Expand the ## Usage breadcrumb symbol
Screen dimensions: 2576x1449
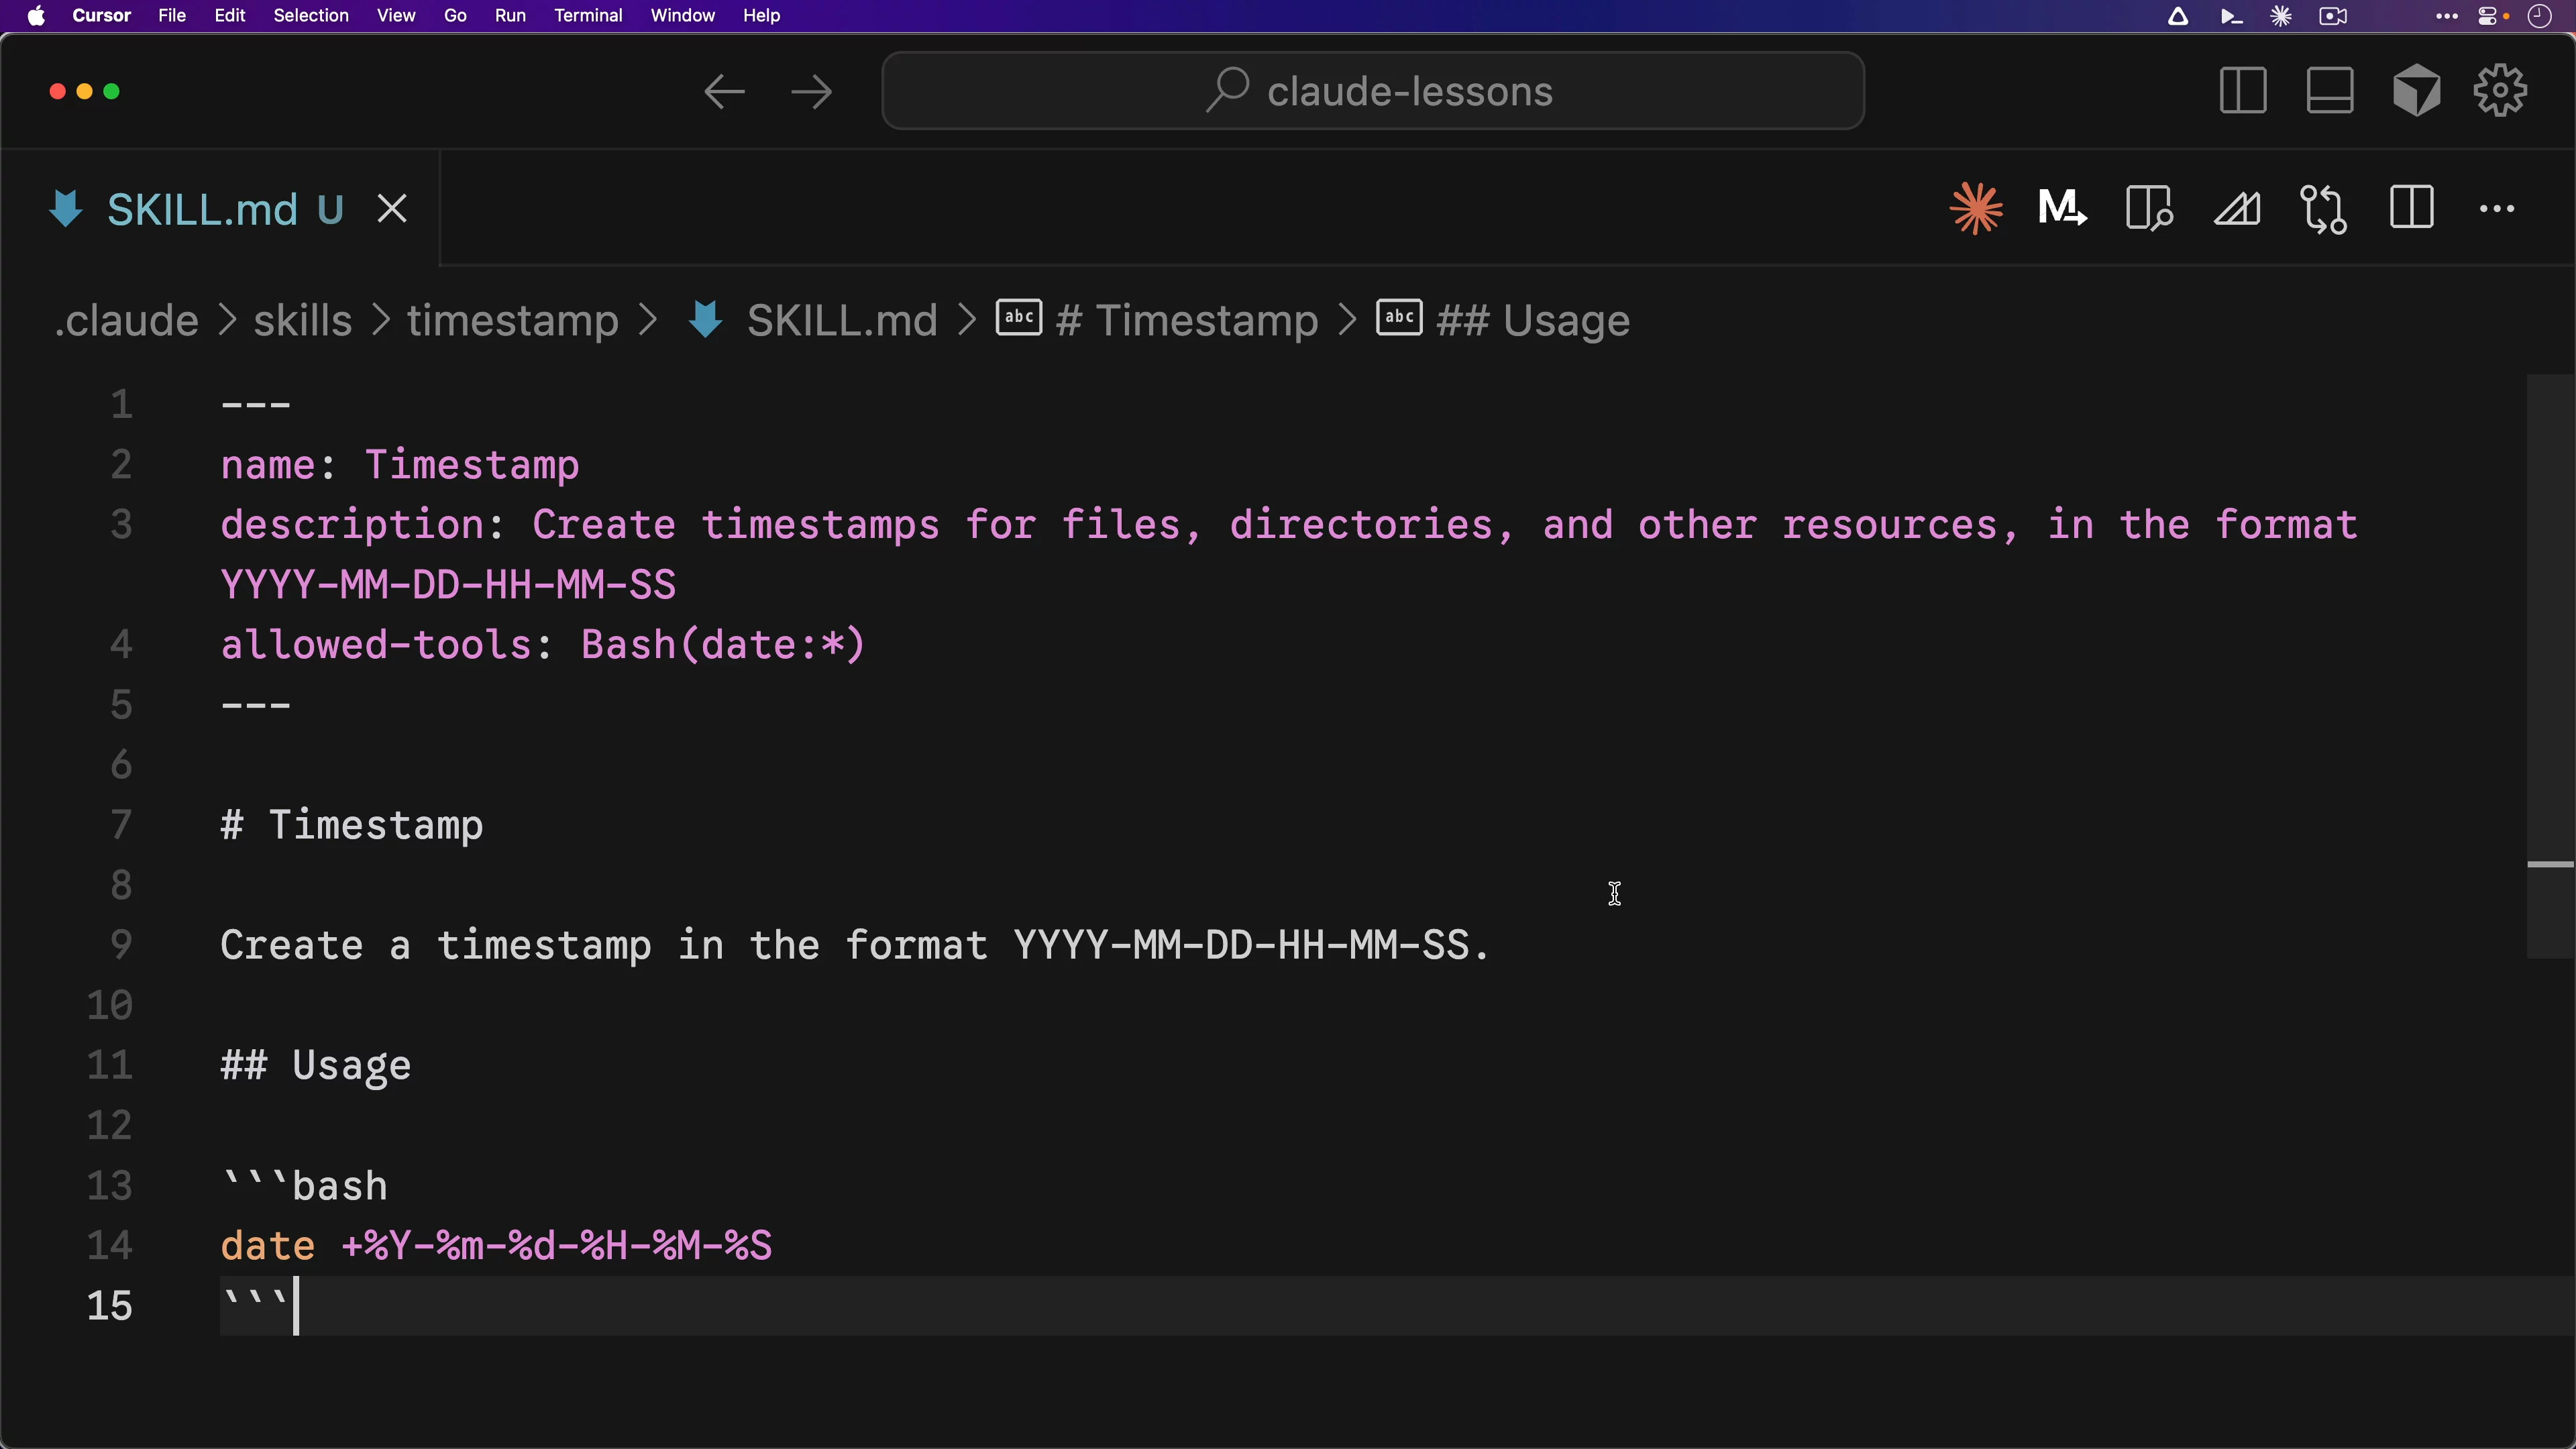coord(1532,320)
